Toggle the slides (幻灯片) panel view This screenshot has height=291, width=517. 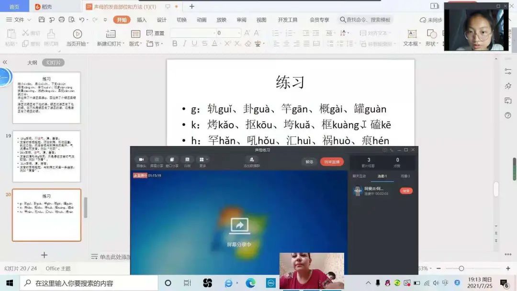click(x=53, y=63)
